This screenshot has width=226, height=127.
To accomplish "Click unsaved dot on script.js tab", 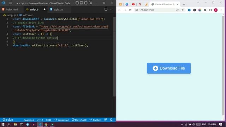I will point(44,10).
